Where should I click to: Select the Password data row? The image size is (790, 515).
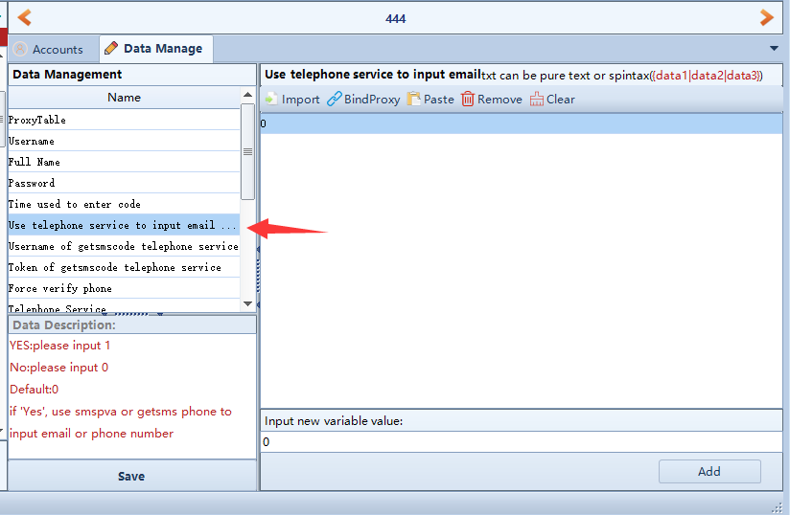tap(123, 183)
